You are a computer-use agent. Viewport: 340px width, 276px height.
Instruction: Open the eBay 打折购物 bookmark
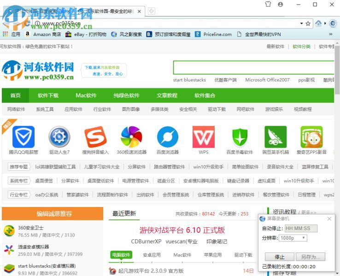coord(86,34)
